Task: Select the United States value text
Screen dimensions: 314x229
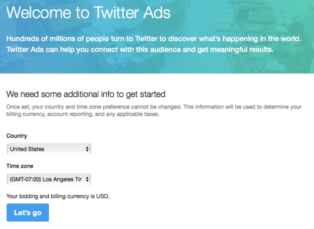Action: click(x=27, y=149)
